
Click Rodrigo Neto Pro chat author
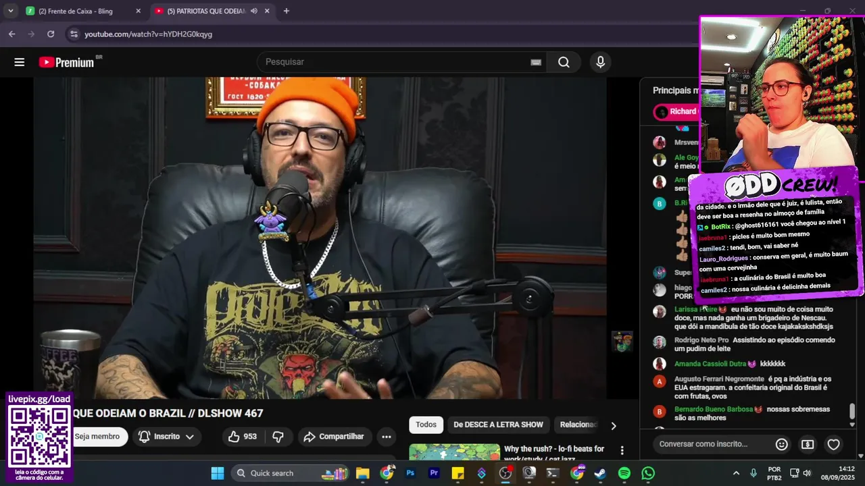tap(701, 340)
